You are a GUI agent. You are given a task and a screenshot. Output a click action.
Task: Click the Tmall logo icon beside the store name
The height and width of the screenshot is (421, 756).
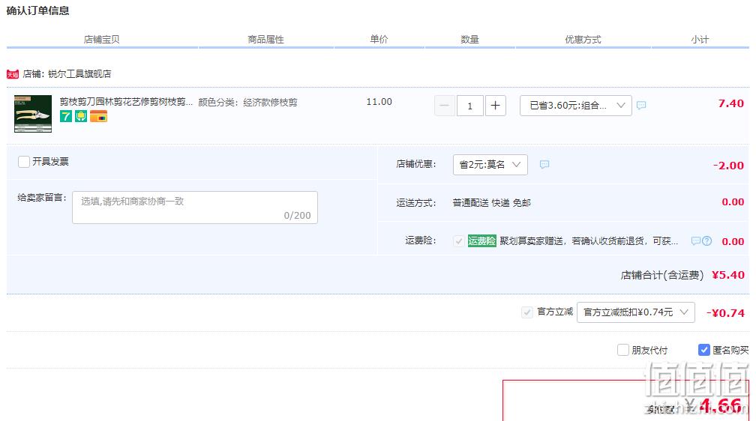(x=13, y=74)
